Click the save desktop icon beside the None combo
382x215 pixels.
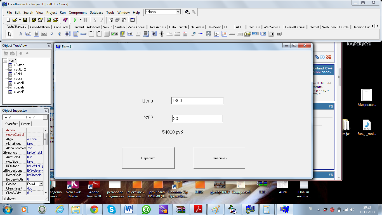click(x=187, y=12)
